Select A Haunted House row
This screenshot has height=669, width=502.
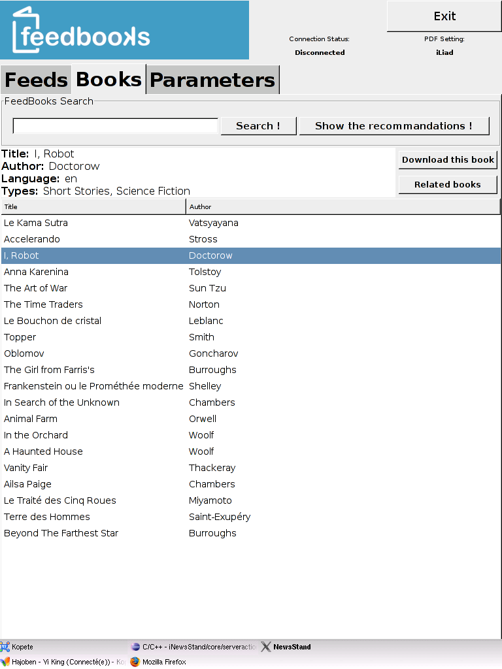click(250, 451)
